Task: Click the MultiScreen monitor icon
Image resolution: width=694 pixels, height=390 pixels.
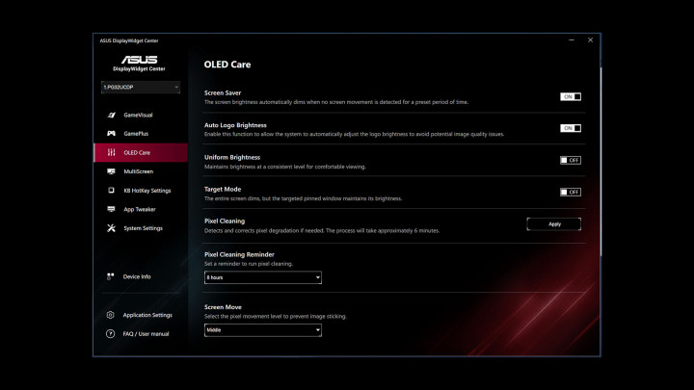Action: coord(111,171)
